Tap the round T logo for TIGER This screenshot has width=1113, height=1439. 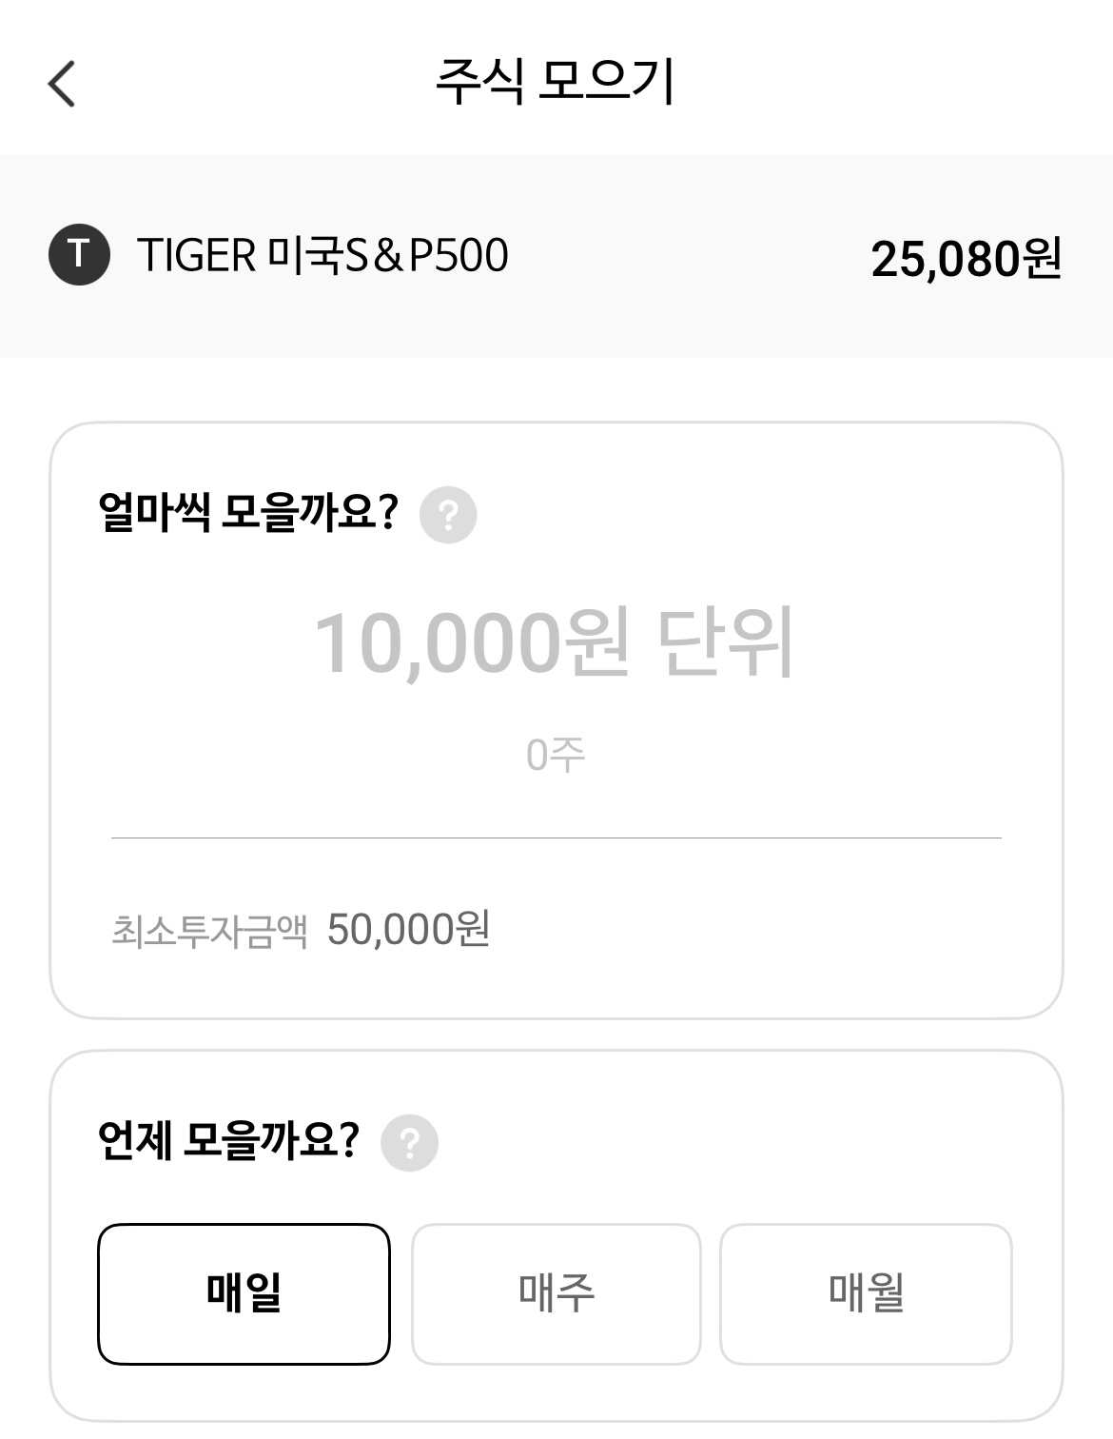(79, 255)
